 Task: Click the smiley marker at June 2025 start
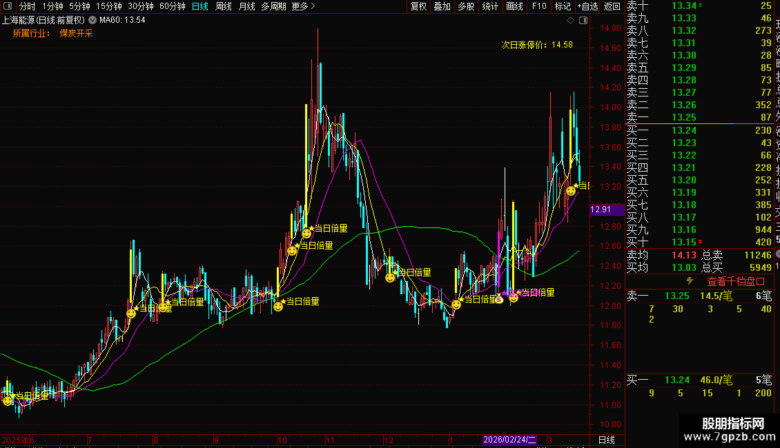click(8, 401)
